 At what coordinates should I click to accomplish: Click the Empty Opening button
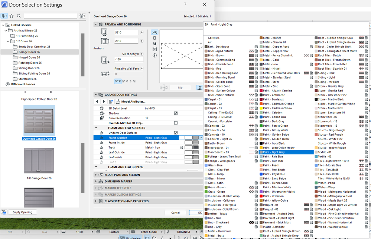(x=23, y=212)
